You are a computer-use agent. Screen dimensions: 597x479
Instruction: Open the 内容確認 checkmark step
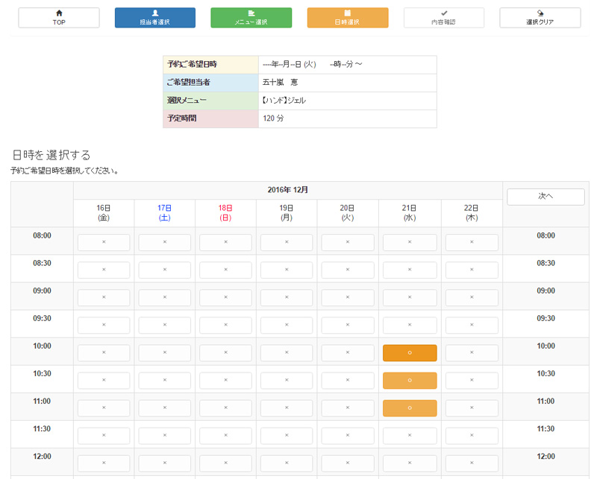click(444, 18)
